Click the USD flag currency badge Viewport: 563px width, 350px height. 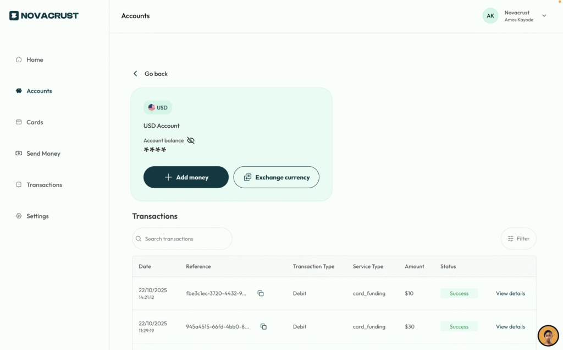coord(158,107)
